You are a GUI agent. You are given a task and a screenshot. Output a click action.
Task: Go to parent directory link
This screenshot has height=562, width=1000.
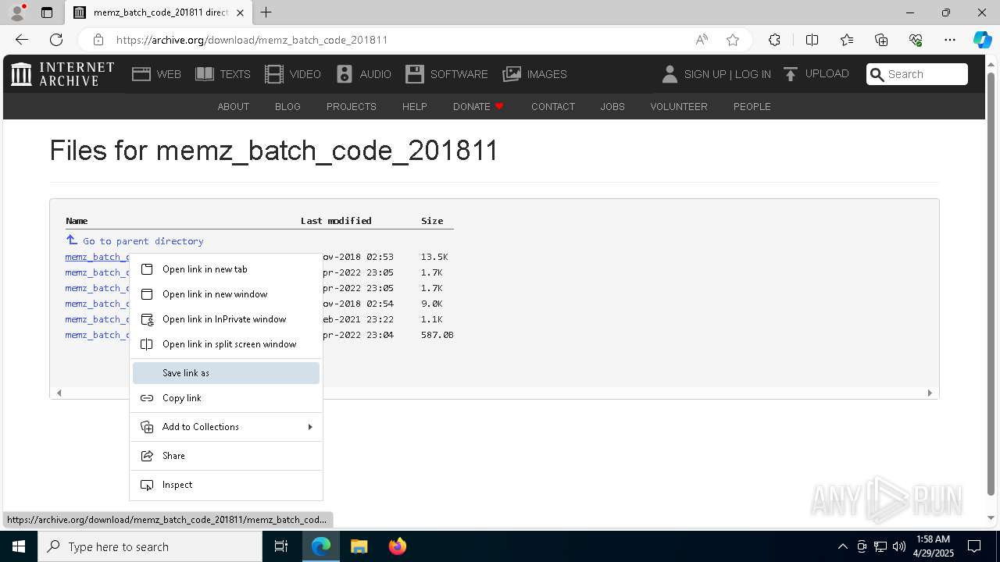point(134,241)
